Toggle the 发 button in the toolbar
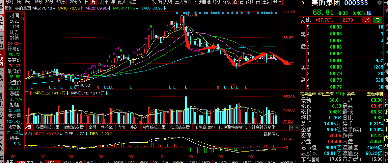The image size is (388, 163). [154, 2]
